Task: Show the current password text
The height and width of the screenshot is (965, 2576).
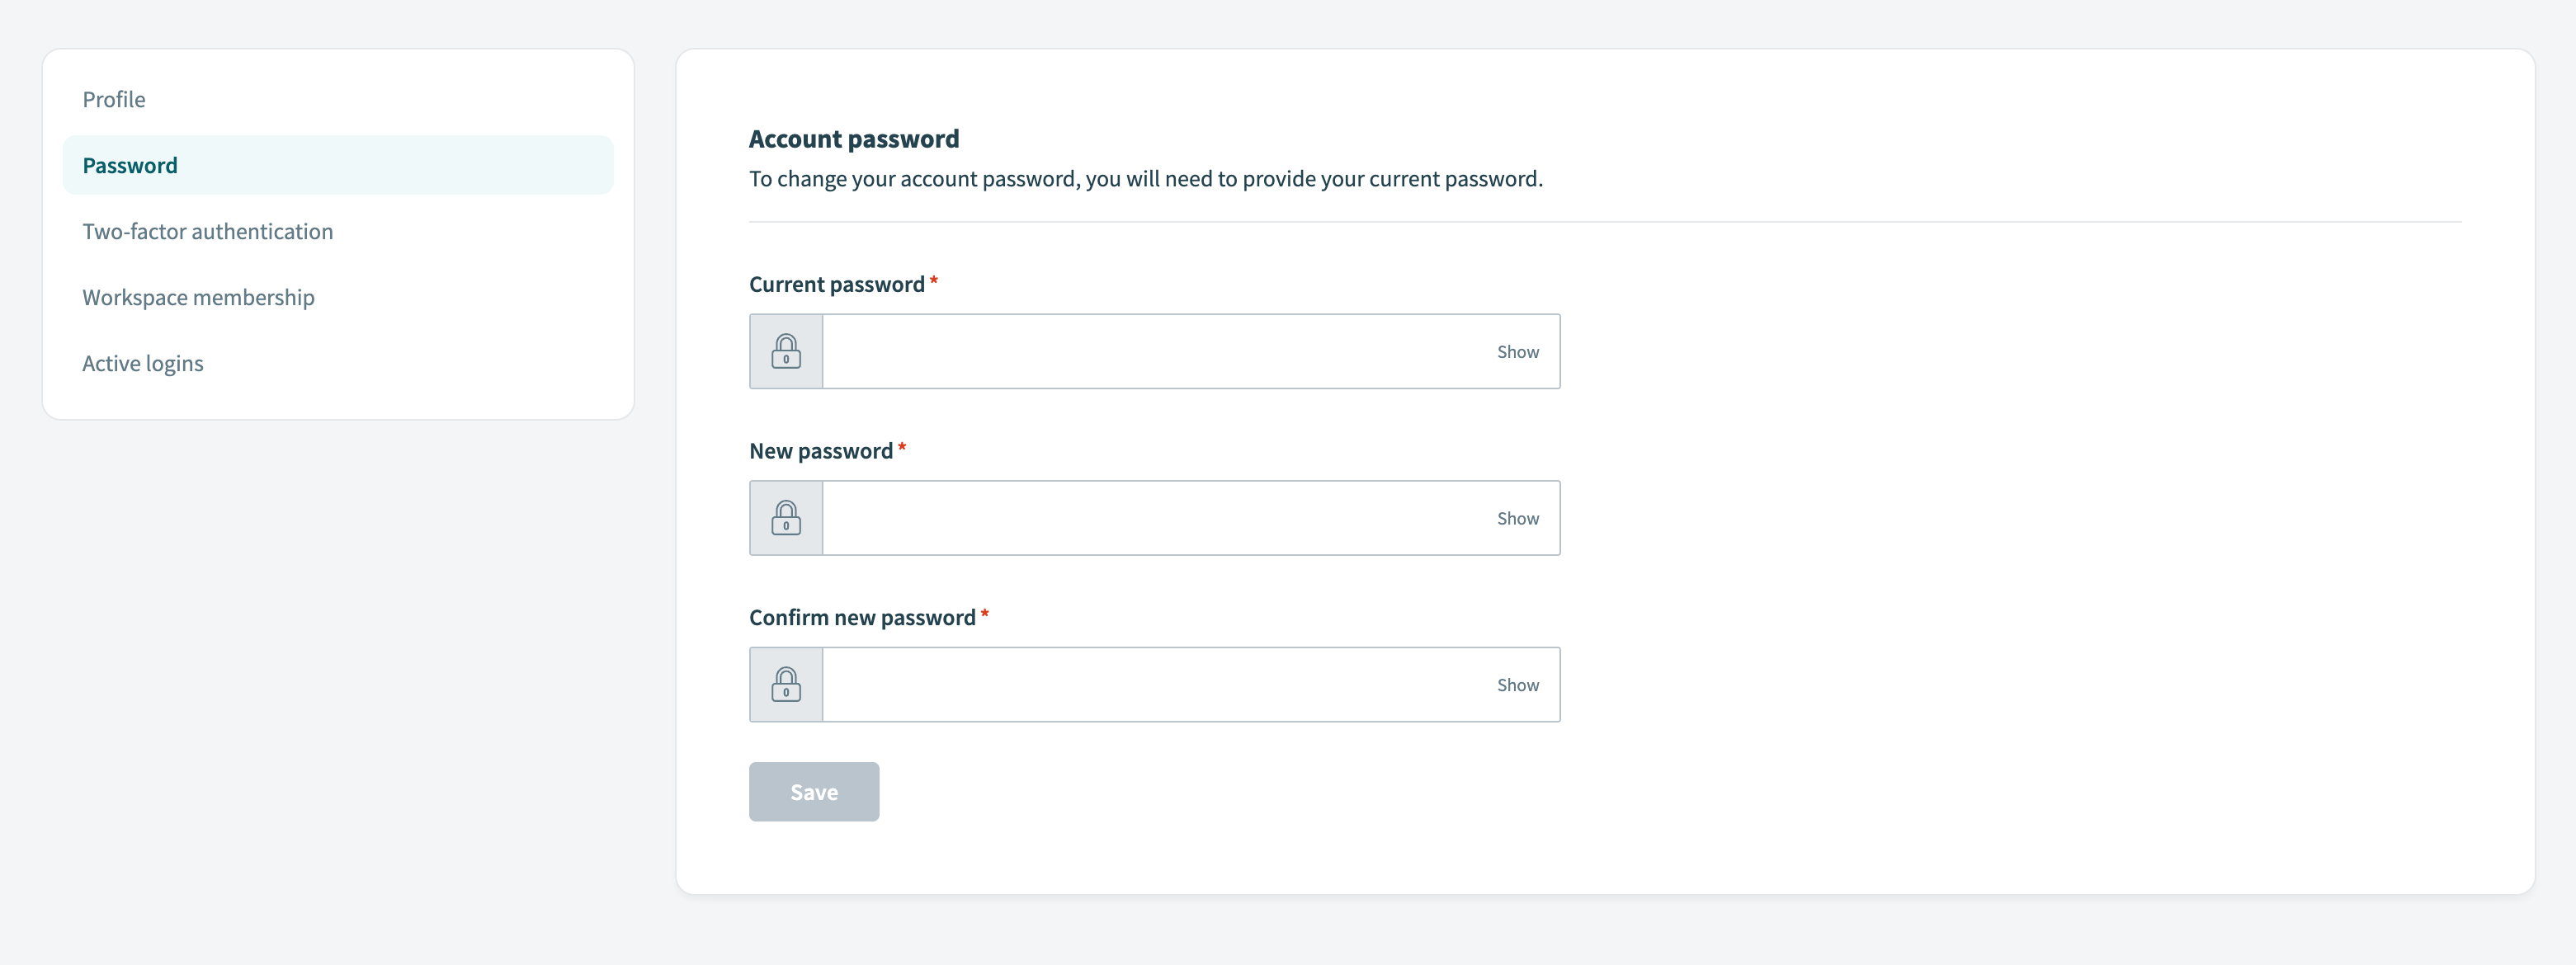Action: pyautogui.click(x=1518, y=351)
